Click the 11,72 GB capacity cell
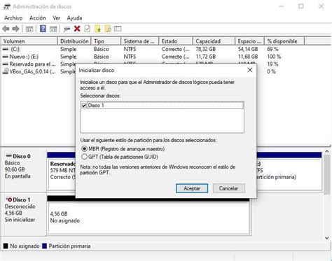 (x=205, y=57)
